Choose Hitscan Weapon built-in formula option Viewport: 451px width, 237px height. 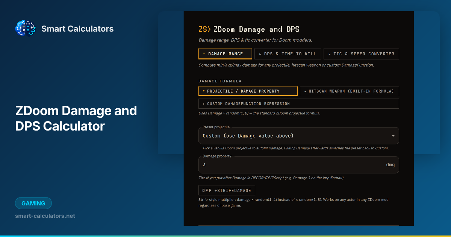tap(350, 91)
